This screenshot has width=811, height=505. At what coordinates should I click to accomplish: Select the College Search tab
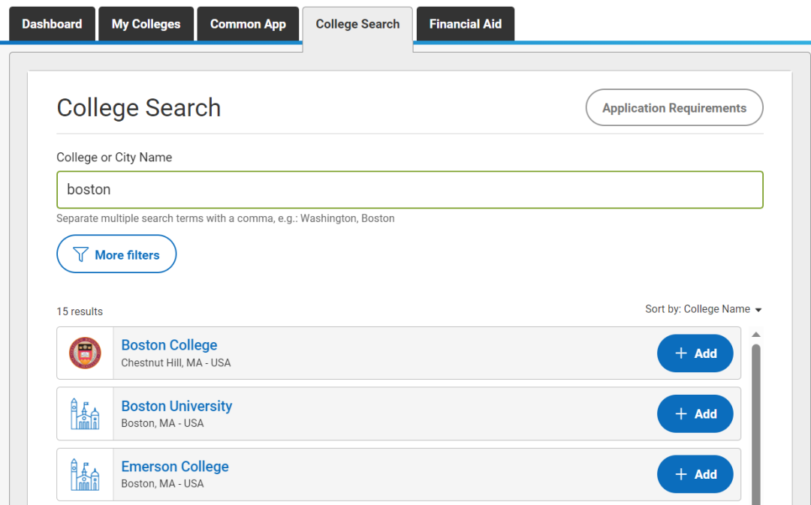coord(357,24)
